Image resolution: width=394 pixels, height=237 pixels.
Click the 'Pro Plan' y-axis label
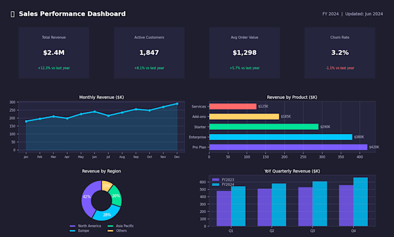tap(199, 147)
